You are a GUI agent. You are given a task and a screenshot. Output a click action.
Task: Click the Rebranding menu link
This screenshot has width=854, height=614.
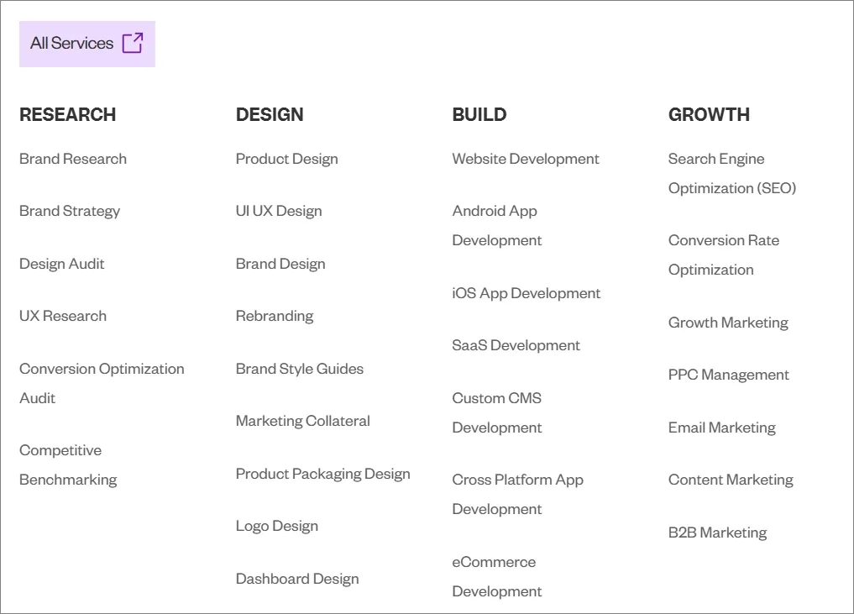275,316
